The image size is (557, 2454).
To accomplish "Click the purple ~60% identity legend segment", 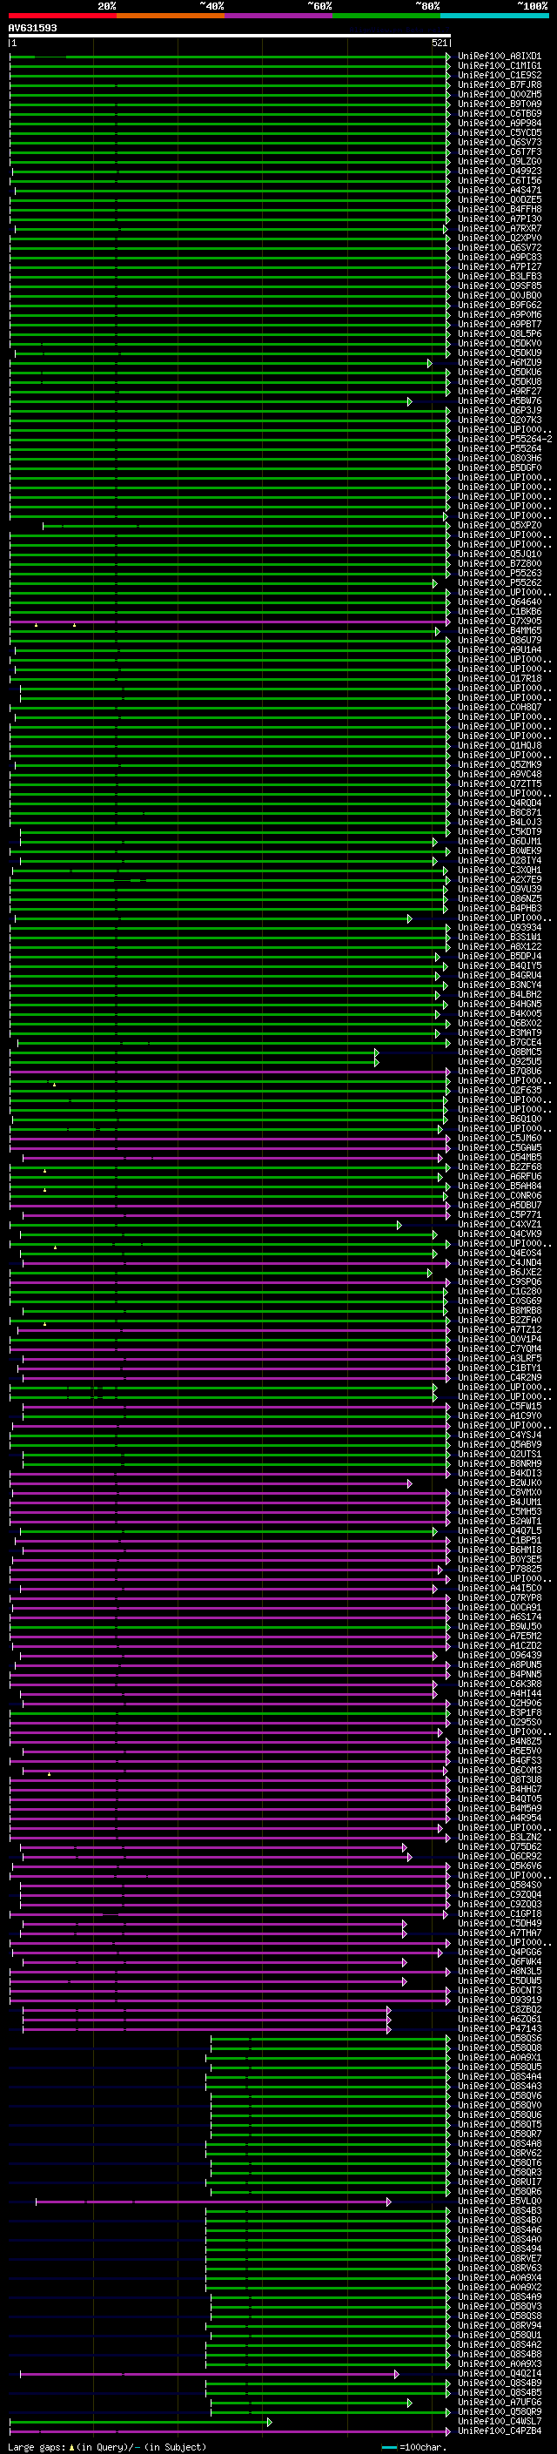I will (279, 16).
